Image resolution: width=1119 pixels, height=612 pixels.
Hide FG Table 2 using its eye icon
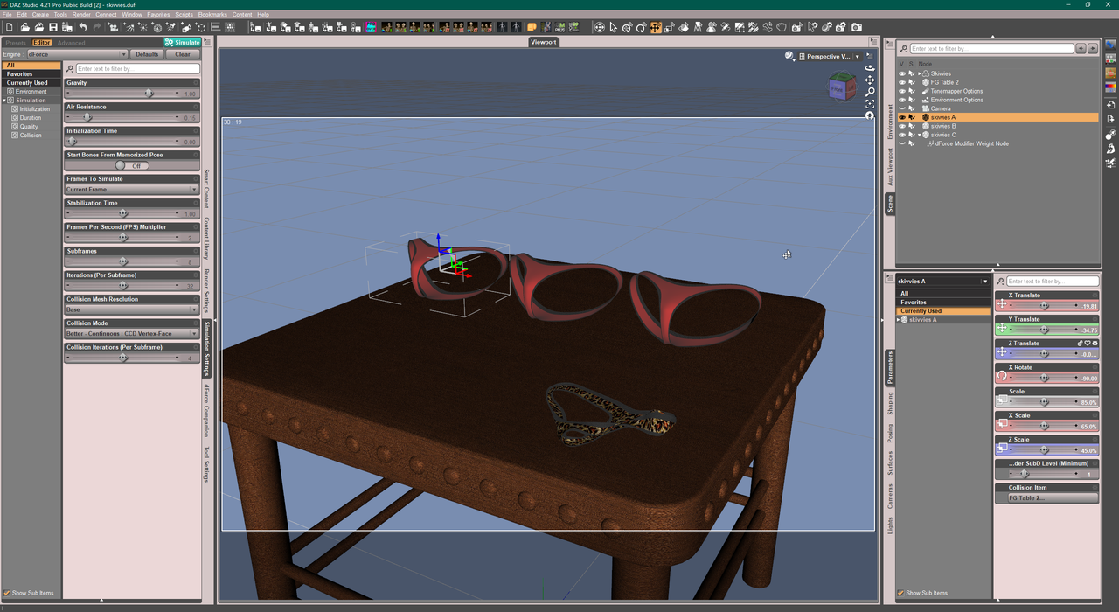[902, 82]
